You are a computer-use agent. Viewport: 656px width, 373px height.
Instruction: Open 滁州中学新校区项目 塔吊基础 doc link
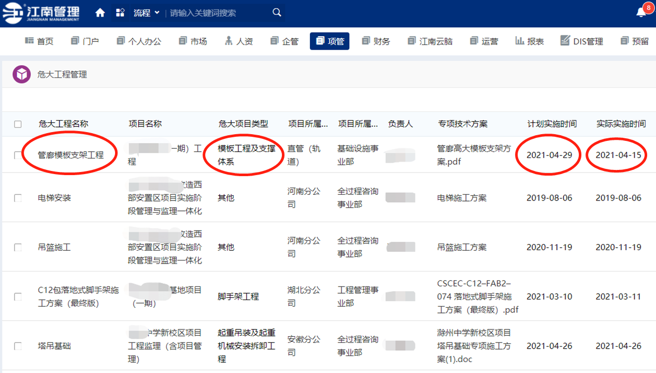(474, 346)
